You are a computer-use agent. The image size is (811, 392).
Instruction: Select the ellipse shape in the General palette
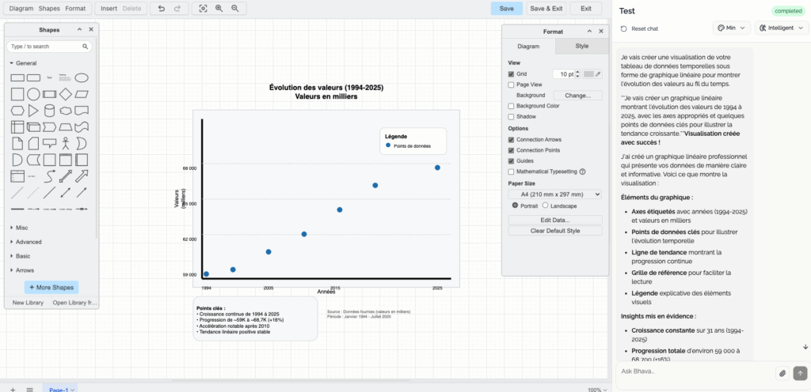pyautogui.click(x=81, y=77)
